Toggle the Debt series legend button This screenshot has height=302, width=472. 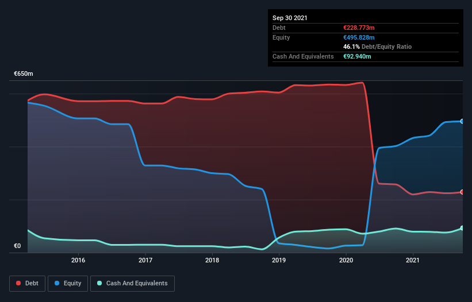[28, 284]
